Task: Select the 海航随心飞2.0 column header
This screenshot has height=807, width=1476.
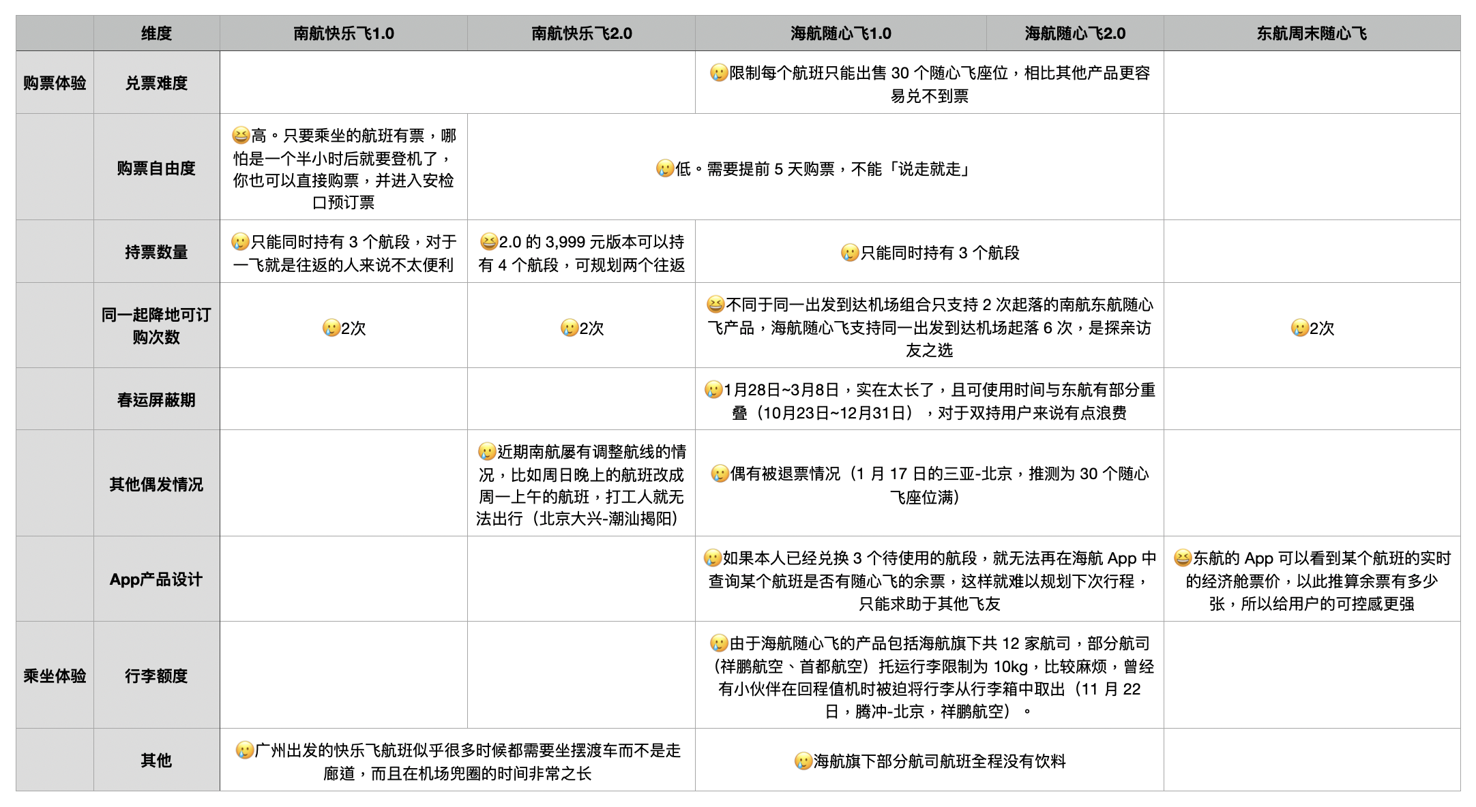Action: (1075, 33)
